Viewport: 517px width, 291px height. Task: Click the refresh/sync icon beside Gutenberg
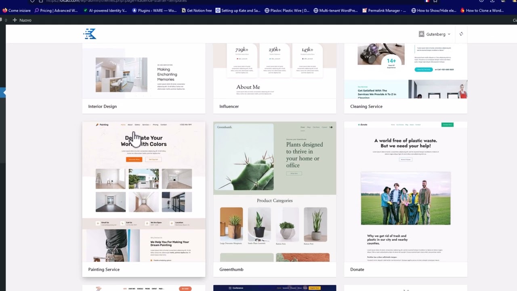(461, 34)
